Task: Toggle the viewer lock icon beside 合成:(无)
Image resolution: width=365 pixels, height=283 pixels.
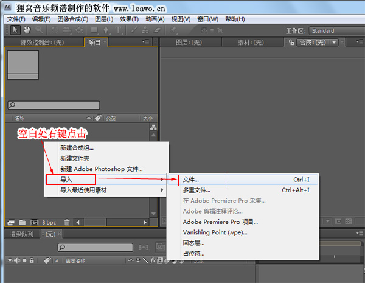Action: click(291, 43)
